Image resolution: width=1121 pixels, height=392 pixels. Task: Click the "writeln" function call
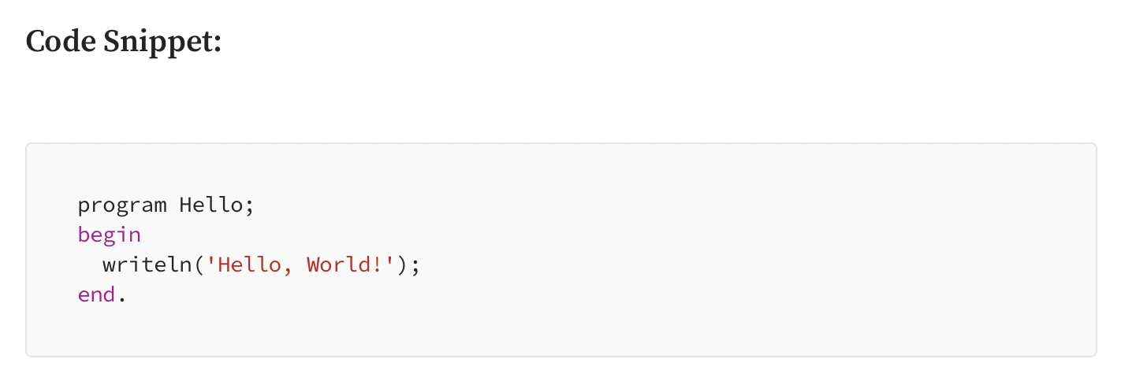pos(147,264)
